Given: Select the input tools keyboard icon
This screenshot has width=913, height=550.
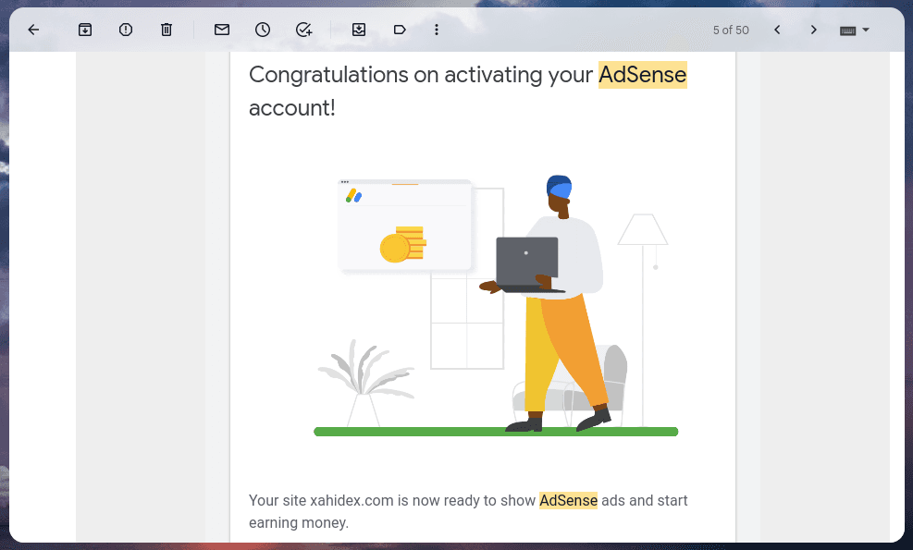Looking at the screenshot, I should point(847,30).
